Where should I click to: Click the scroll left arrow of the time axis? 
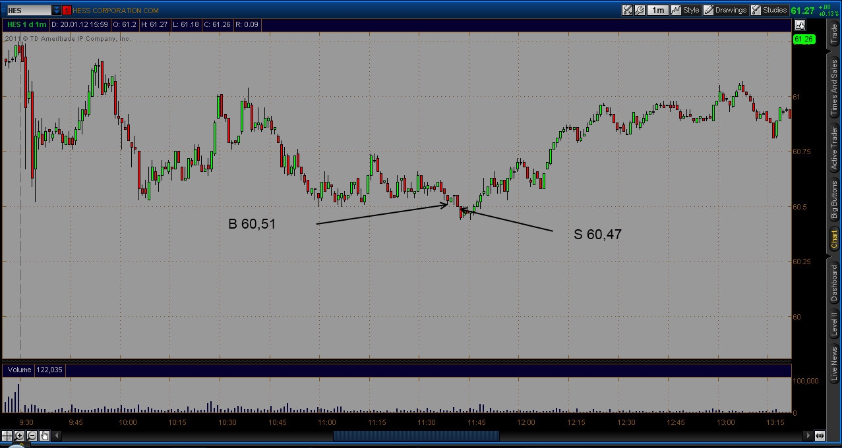coord(57,435)
